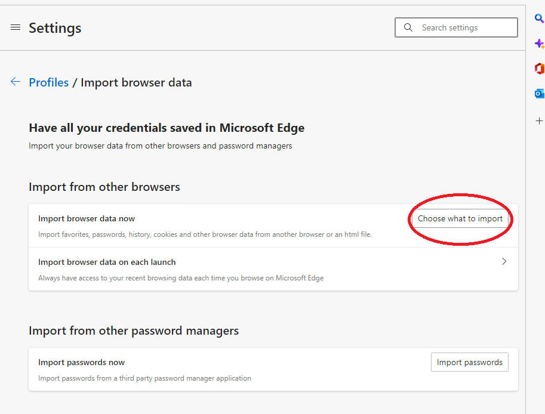Viewport: 545px width, 414px height.
Task: Open Copilot sparkle icon in sidebar
Action: coord(539,44)
